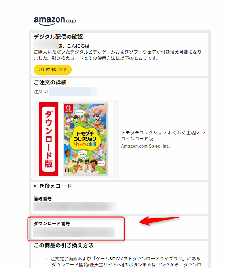Click the red arrow pointing at download number
Image resolution: width=227 pixels, height=268 pixels.
coord(159,221)
